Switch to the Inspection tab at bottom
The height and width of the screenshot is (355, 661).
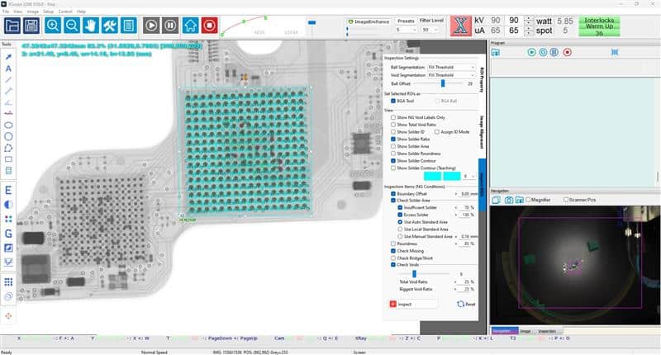coord(546,331)
